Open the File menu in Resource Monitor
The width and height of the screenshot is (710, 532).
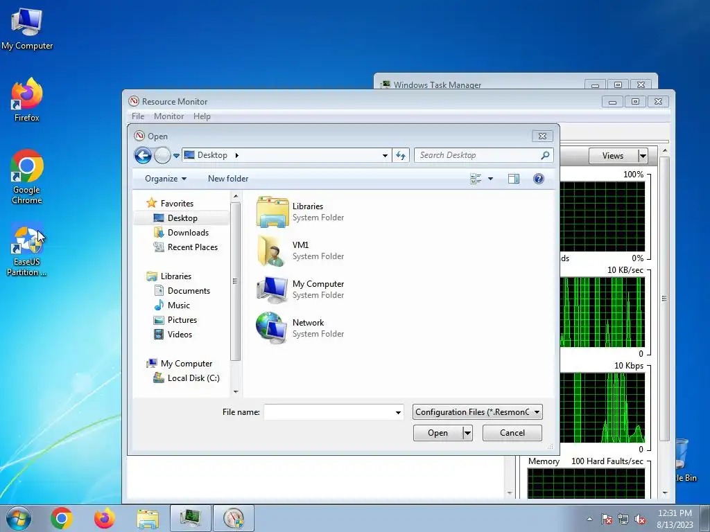(138, 116)
